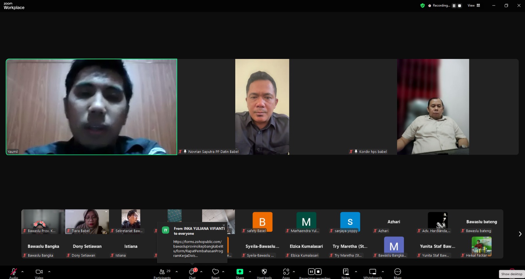Expand the Audio options caret
This screenshot has height=279, width=525.
(22, 271)
